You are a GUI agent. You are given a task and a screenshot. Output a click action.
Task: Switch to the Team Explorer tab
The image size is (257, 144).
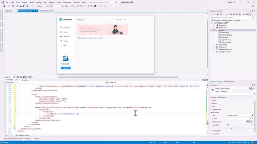229,81
